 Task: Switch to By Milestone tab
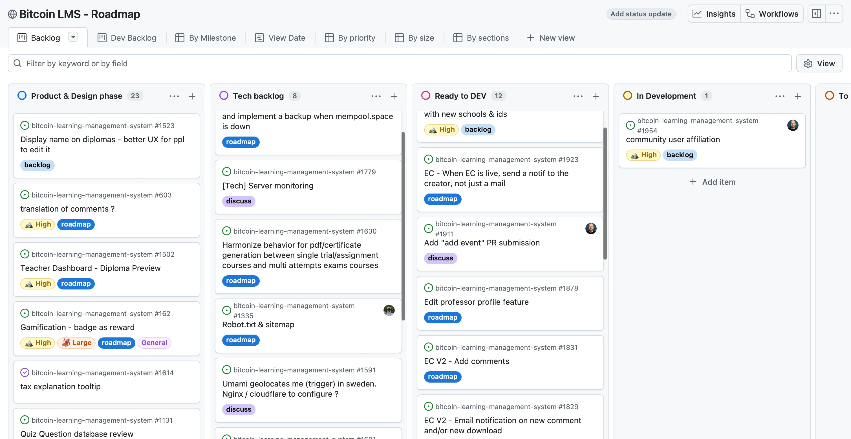[206, 38]
